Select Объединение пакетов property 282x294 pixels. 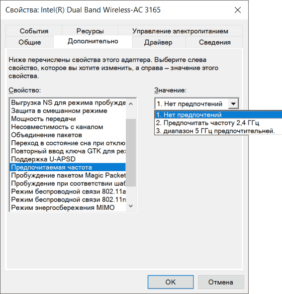68,135
